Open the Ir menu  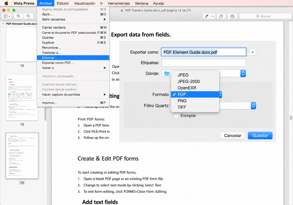(102, 3)
